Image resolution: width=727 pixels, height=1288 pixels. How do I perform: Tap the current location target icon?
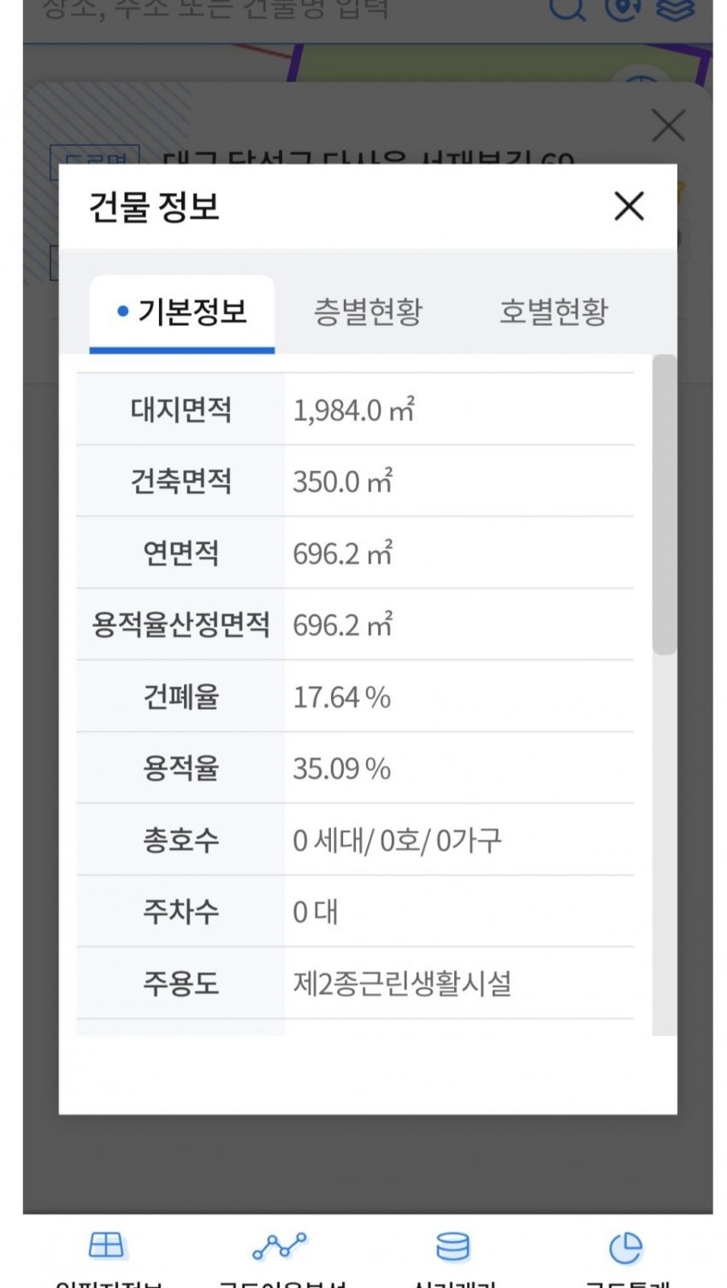click(x=623, y=9)
